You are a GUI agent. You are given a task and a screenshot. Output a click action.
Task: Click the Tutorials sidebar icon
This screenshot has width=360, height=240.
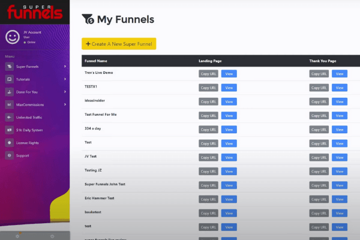click(x=10, y=79)
